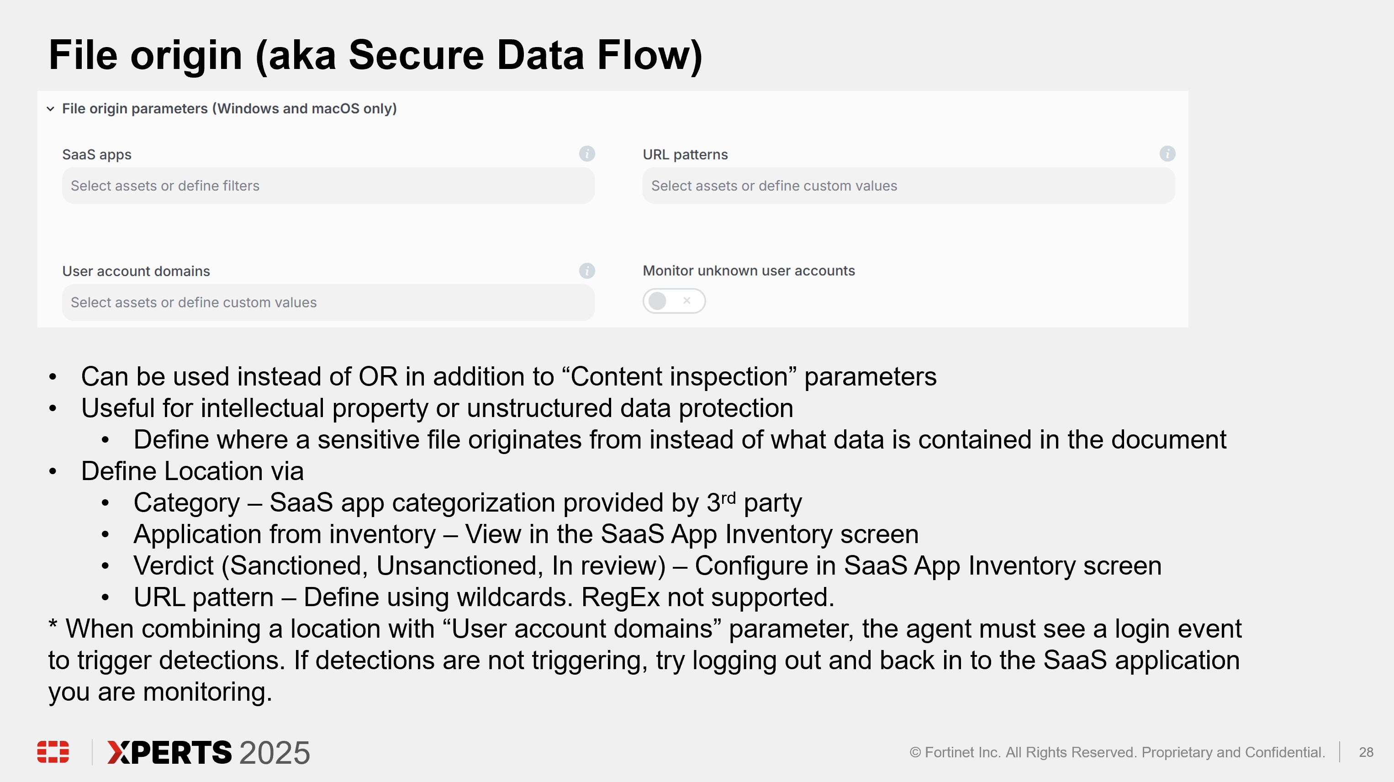Click the page number 28
The image size is (1394, 782).
[1367, 752]
